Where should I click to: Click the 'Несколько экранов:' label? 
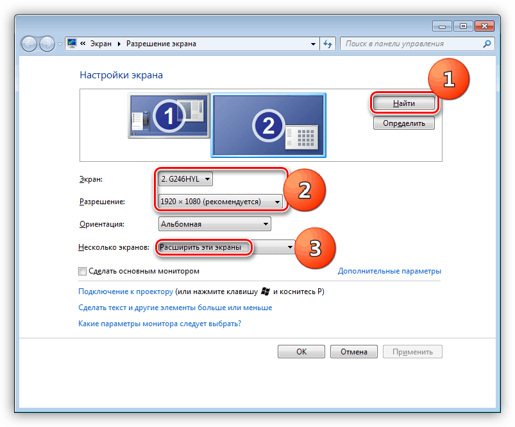tap(114, 247)
